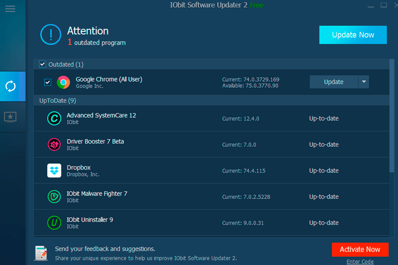The image size is (398, 265).
Task: Click Up-to-date status for IObit Malware Fighter
Action: click(x=324, y=197)
